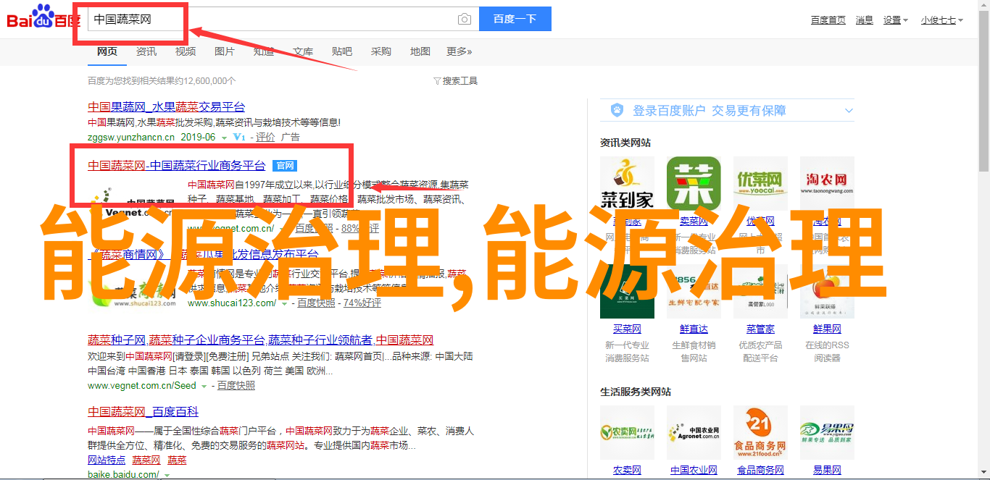The image size is (990, 480).
Task: Open the 菜管家 text link
Action: click(760, 329)
